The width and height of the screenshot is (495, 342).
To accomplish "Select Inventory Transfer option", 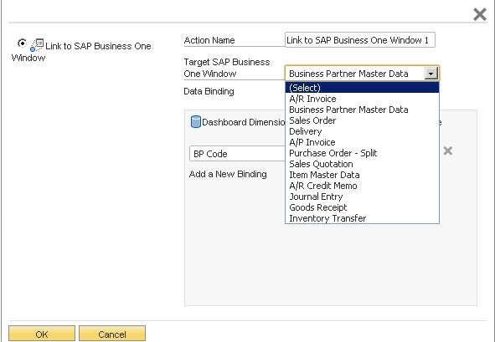I will pos(362,218).
